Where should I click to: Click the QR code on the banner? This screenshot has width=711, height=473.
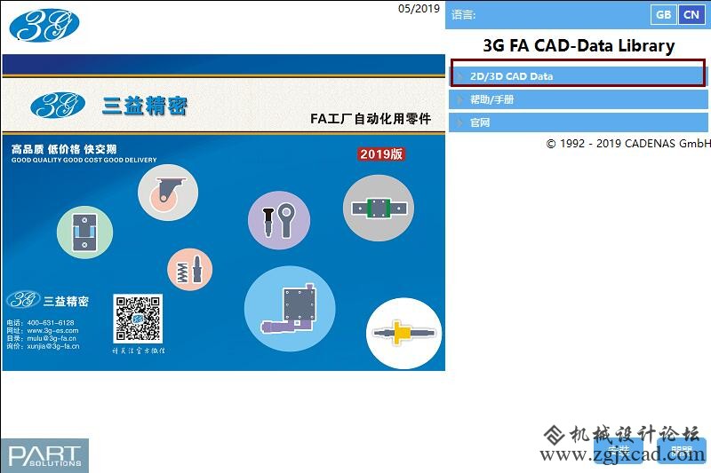[x=138, y=319]
